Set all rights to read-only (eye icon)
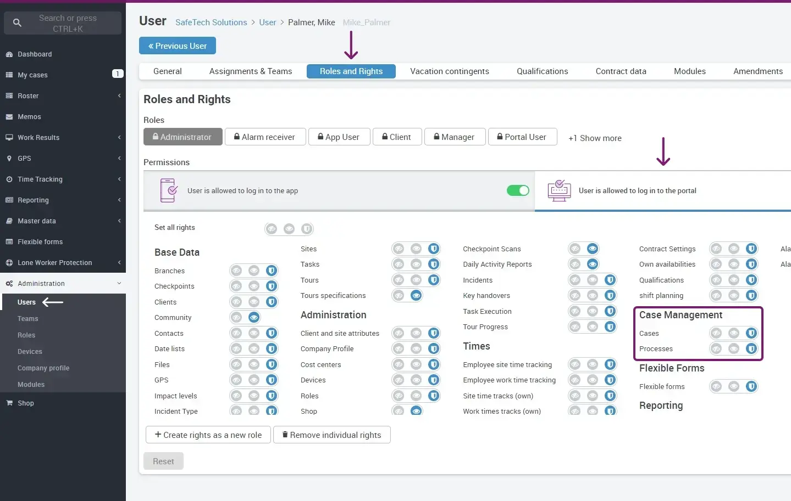This screenshot has height=501, width=791. tap(289, 229)
